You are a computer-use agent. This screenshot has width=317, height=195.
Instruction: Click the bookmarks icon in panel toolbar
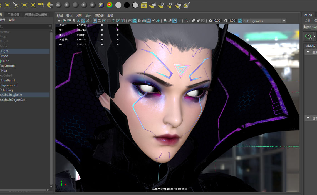point(74,21)
